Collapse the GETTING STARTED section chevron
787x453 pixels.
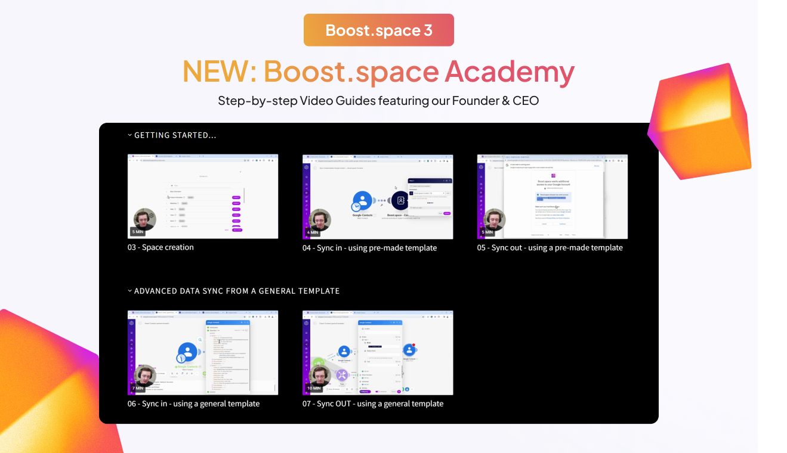pos(130,135)
